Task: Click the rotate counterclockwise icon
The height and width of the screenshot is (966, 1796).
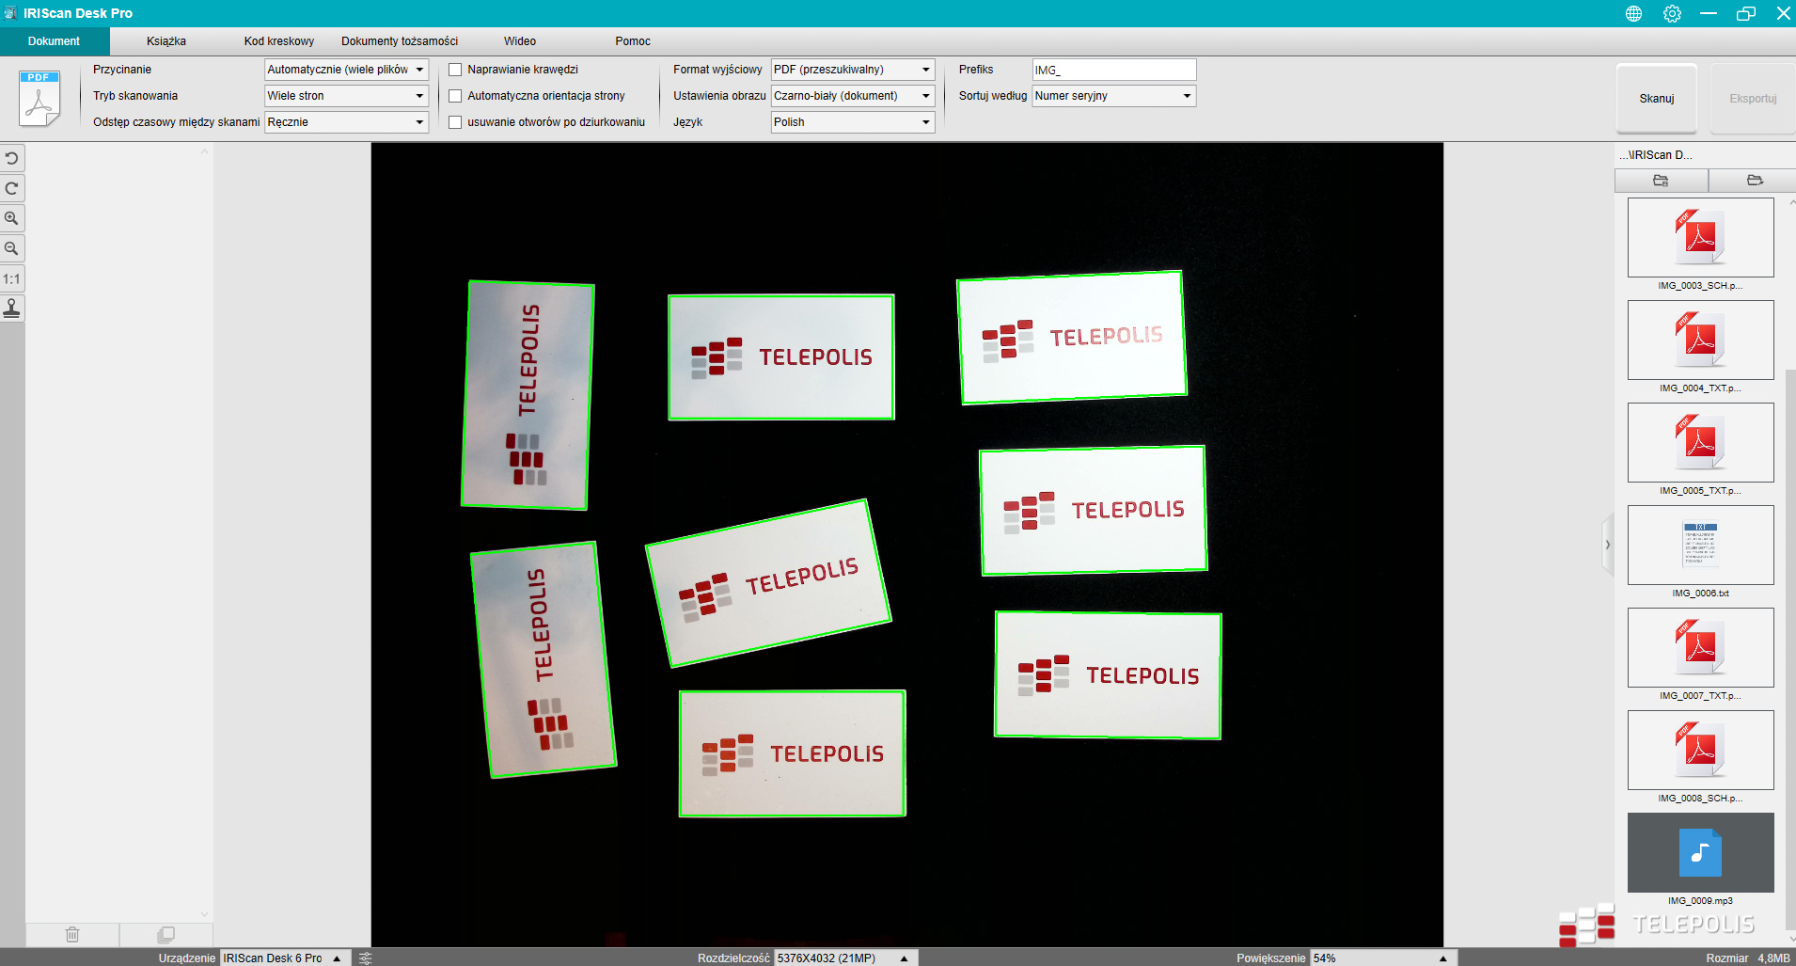Action: pos(11,158)
